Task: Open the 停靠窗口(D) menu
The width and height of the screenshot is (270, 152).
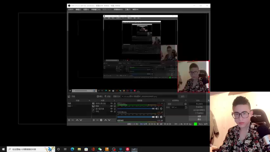Action: pyautogui.click(x=96, y=9)
